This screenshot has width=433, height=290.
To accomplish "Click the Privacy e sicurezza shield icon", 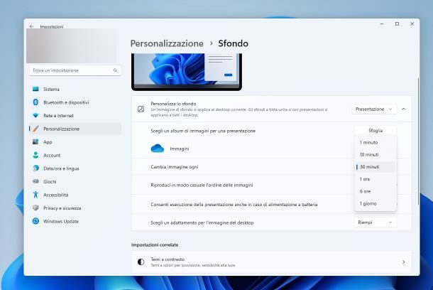I will [x=35, y=208].
